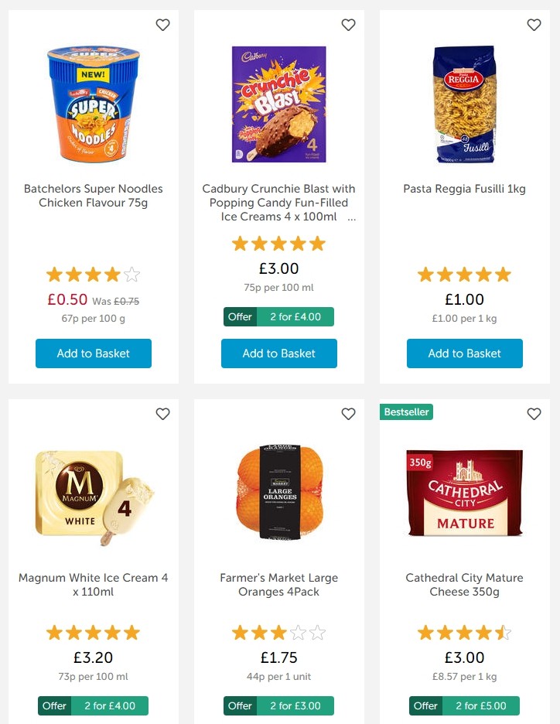Click the Offer badge on Cathedral City cheese
This screenshot has width=560, height=724.
[427, 705]
